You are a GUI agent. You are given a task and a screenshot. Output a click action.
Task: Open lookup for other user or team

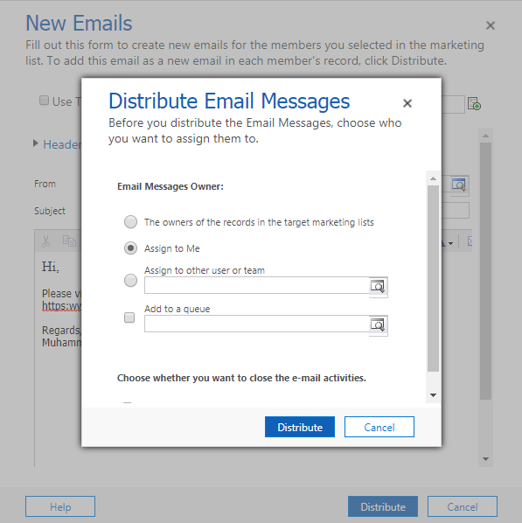coord(378,286)
